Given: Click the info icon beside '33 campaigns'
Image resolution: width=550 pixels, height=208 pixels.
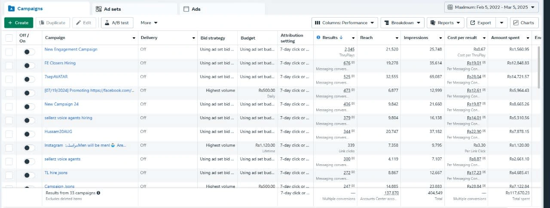Looking at the screenshot, I should (x=98, y=193).
